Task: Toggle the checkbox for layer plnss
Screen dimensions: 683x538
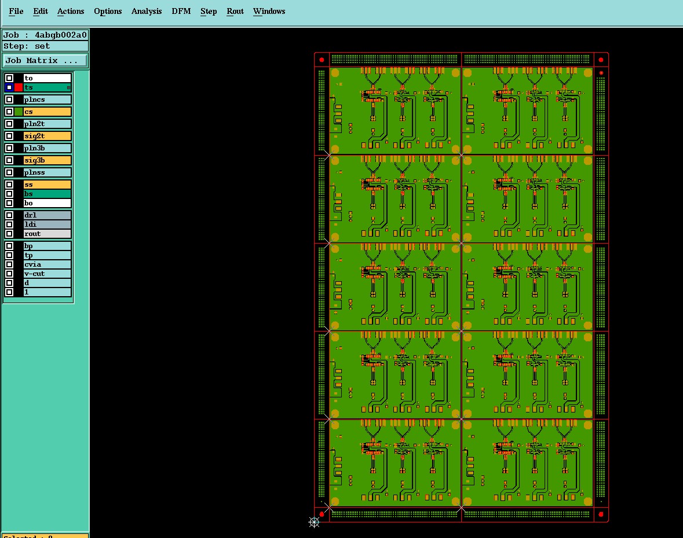Action: coord(9,172)
